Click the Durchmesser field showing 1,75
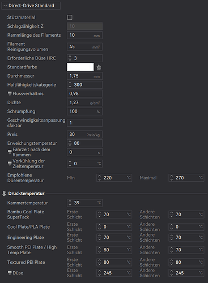The height and width of the screenshot is (283, 208). coord(84,76)
